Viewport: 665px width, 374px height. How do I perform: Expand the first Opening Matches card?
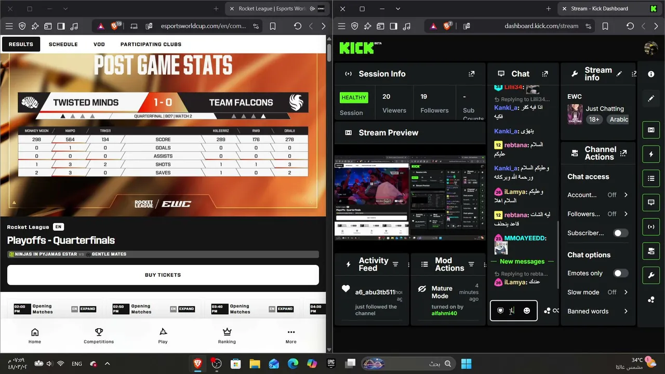tap(88, 309)
